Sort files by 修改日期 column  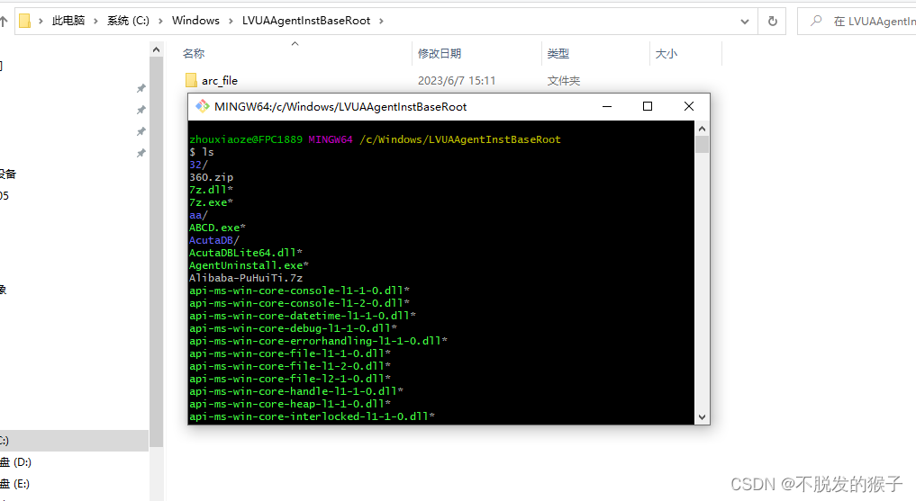pos(440,54)
